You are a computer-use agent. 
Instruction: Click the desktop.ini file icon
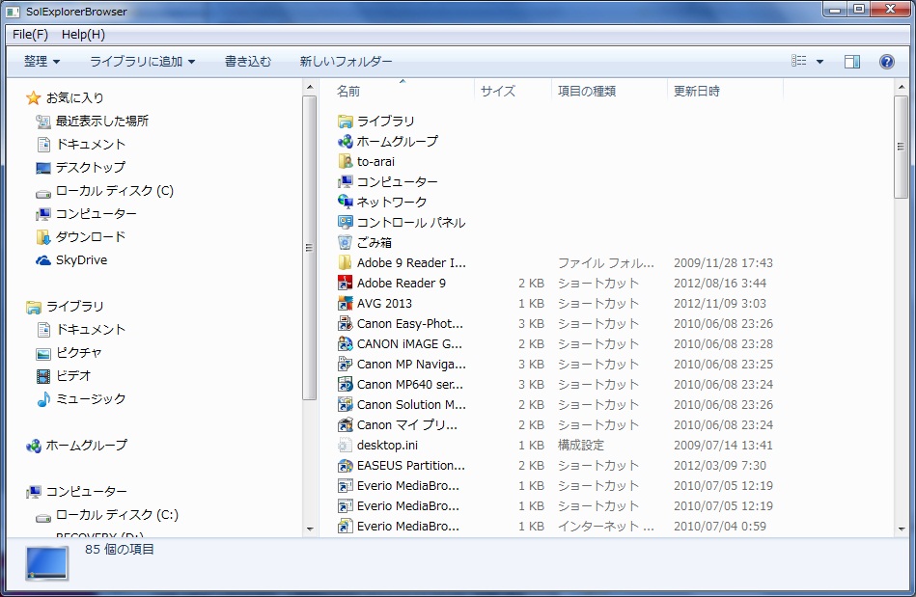[x=346, y=446]
